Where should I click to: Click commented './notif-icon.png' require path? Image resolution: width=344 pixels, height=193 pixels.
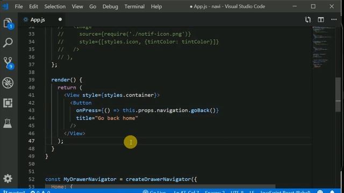click(157, 34)
